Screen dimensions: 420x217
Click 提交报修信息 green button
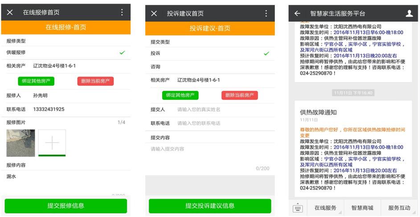(x=66, y=206)
